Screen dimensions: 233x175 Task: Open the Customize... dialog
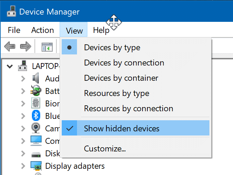(136, 148)
